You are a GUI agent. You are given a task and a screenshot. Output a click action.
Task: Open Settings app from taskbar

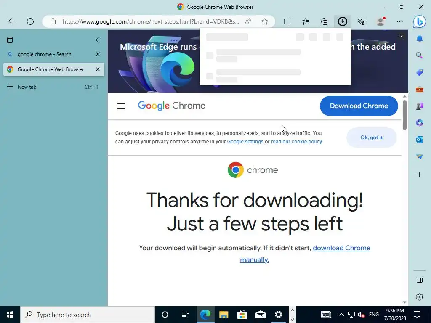[x=279, y=315]
